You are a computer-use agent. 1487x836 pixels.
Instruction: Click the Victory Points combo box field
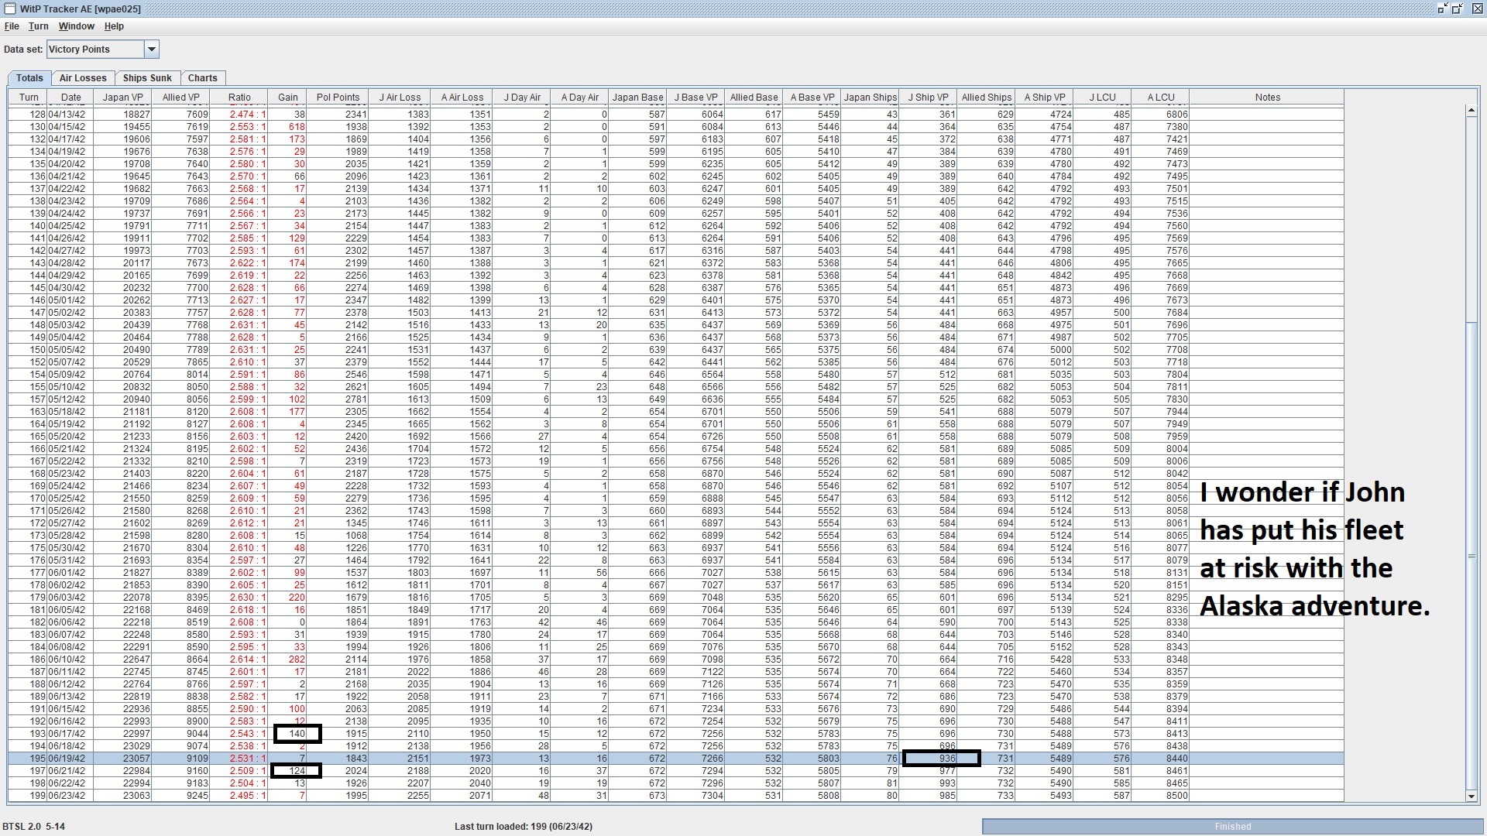click(94, 50)
